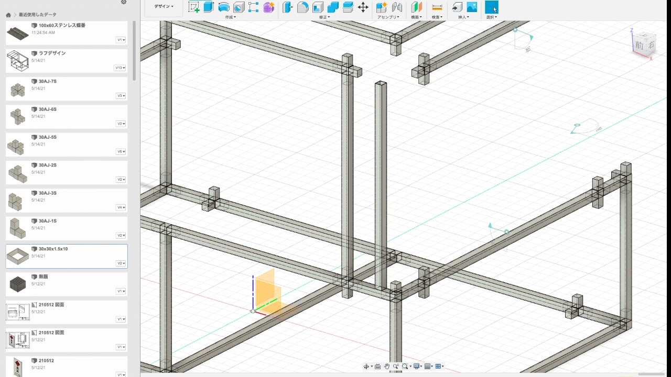Activate the Shell tool
The image size is (671, 377).
click(x=318, y=7)
